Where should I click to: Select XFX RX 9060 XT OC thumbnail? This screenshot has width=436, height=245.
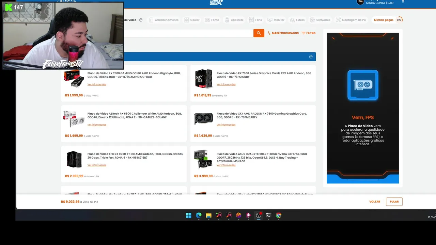click(x=74, y=159)
